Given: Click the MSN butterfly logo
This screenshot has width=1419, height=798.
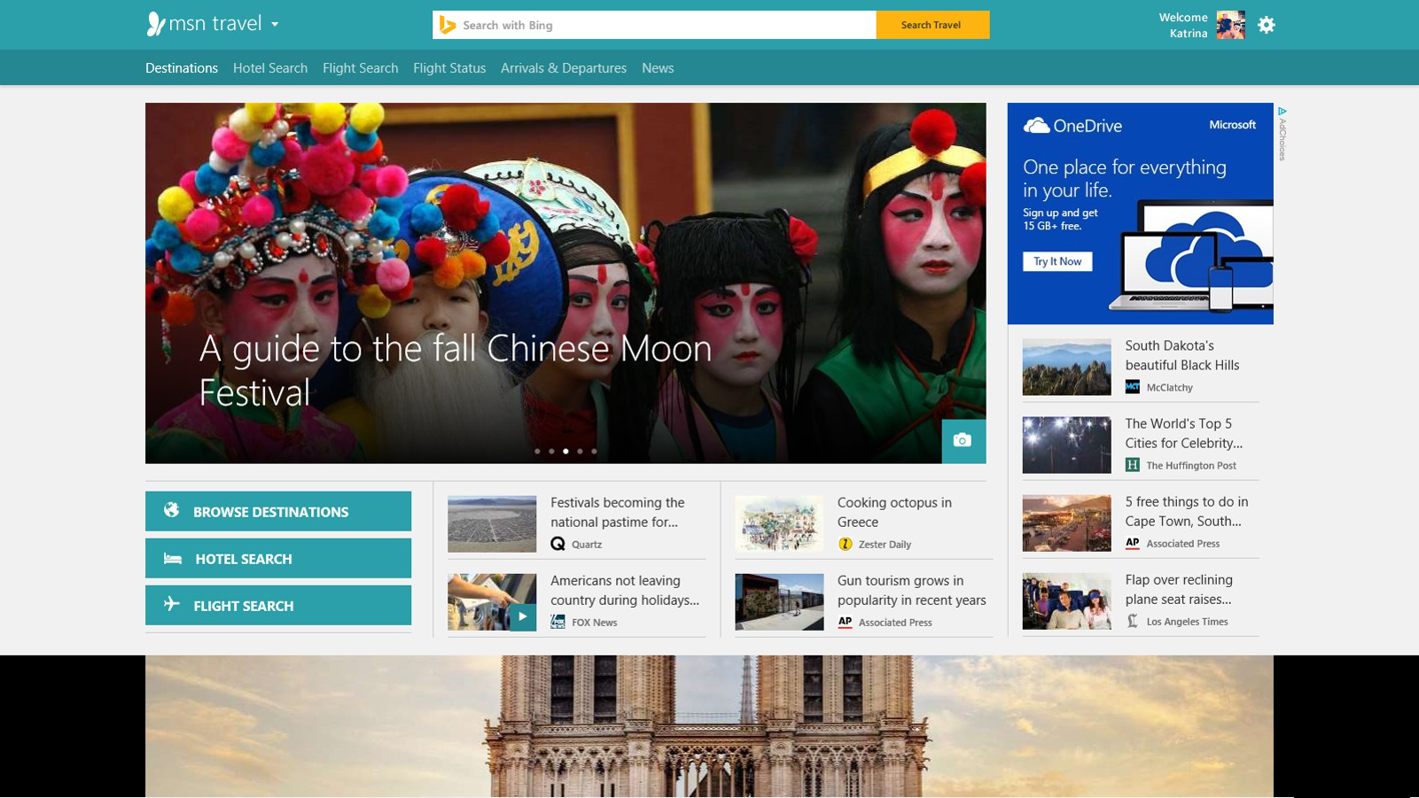Looking at the screenshot, I should point(156,24).
